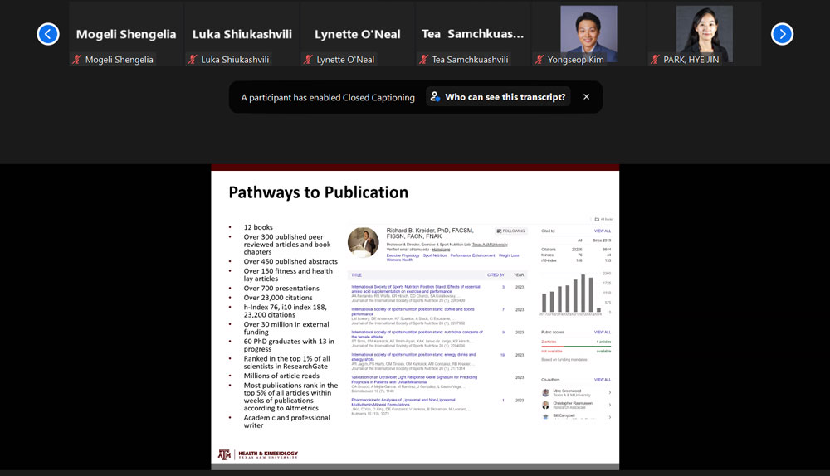Viewport: 830px width, 476px height.
Task: Open Exercise Physiology topic link
Action: click(x=403, y=255)
